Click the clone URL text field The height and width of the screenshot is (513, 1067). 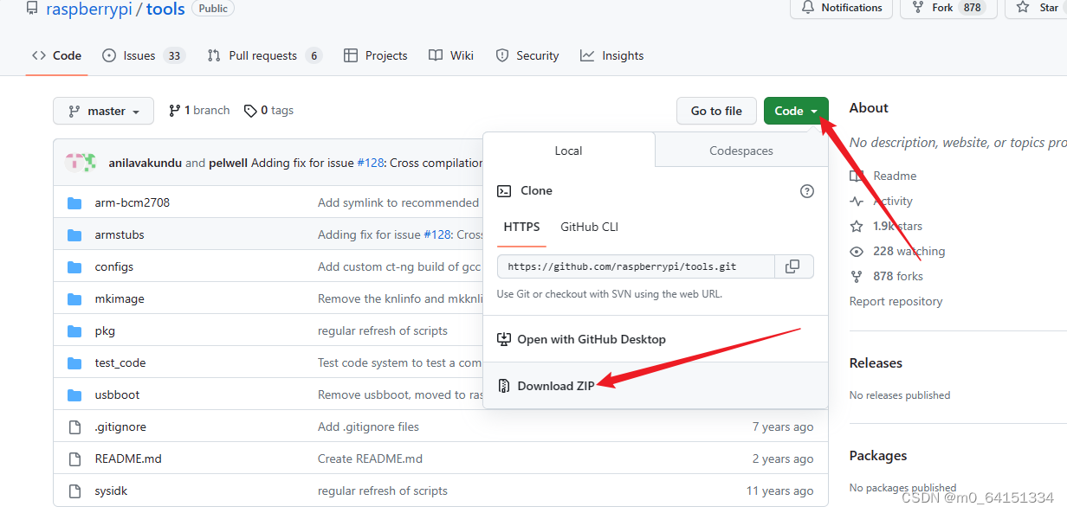coord(637,266)
